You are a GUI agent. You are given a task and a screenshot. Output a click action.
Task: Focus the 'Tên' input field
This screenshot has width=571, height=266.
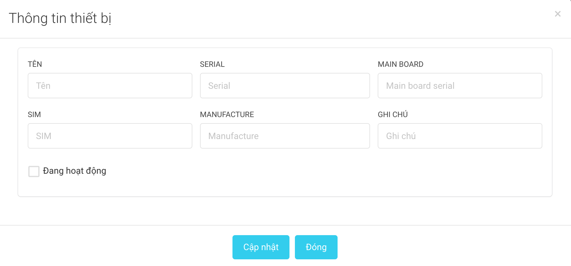(110, 86)
